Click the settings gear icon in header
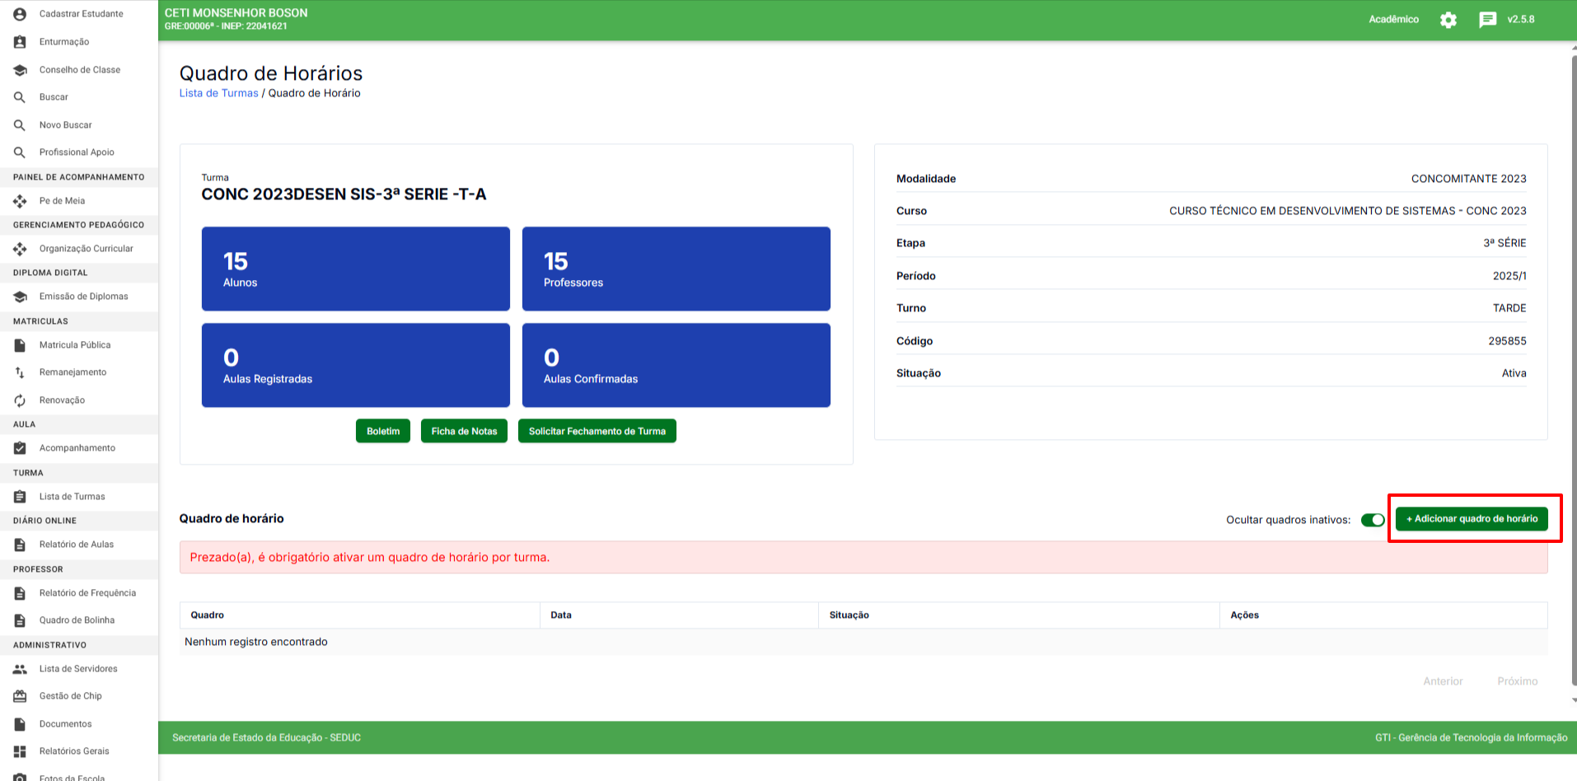Viewport: 1577px width, 781px height. (x=1448, y=20)
